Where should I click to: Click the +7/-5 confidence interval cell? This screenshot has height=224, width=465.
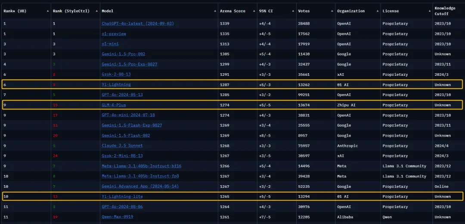pyautogui.click(x=264, y=217)
